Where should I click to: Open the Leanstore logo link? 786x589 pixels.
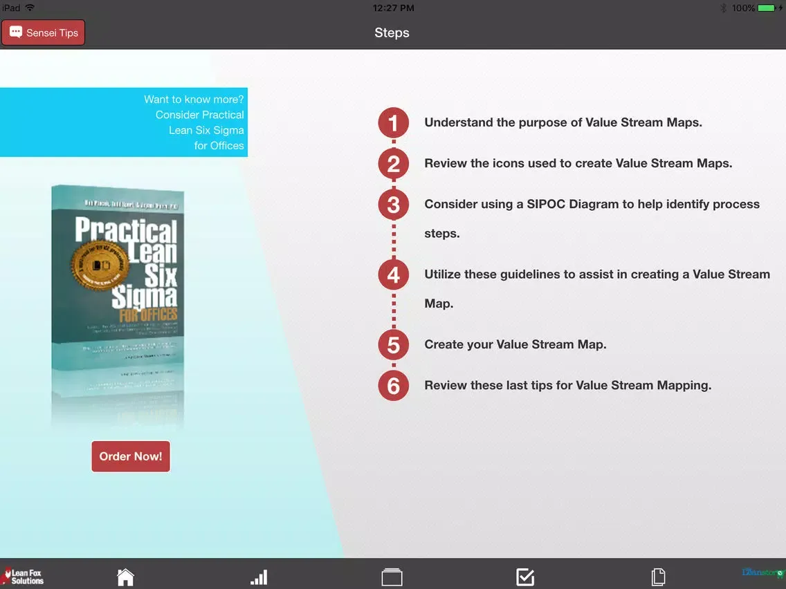pos(762,572)
